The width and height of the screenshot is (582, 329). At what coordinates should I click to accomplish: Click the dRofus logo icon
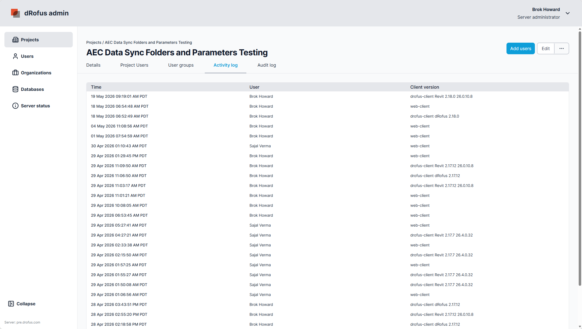pyautogui.click(x=15, y=13)
